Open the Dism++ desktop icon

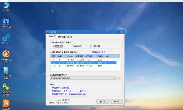(6, 39)
